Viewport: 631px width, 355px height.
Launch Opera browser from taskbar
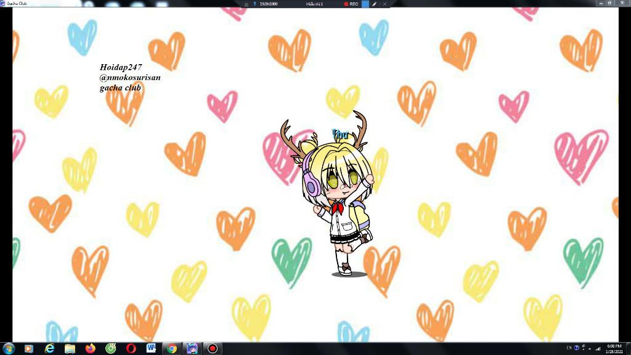point(131,349)
